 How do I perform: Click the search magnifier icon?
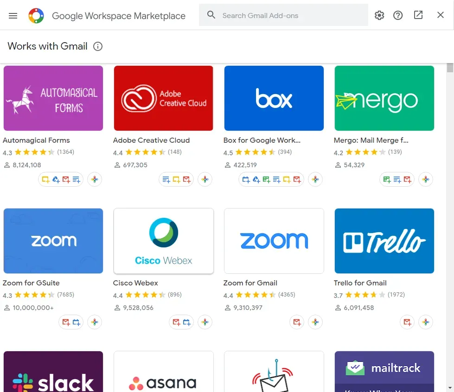[211, 15]
